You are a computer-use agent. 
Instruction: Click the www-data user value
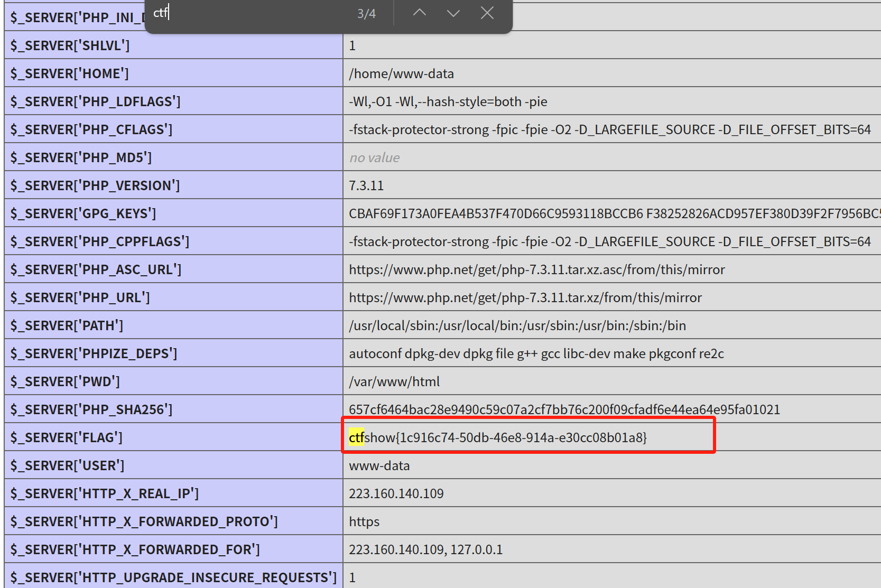[379, 465]
